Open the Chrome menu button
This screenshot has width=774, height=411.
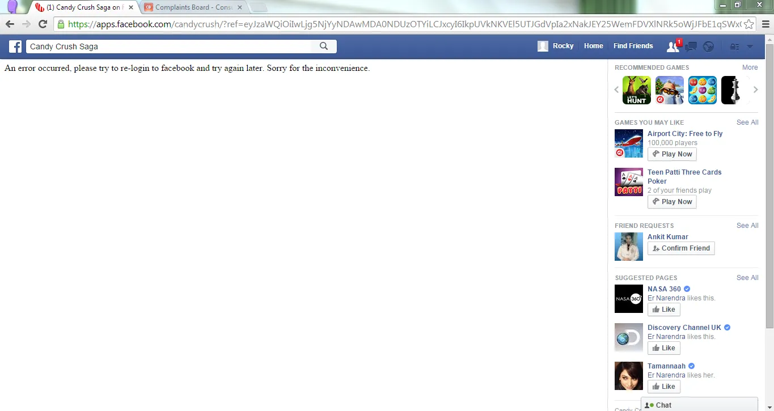pos(765,24)
